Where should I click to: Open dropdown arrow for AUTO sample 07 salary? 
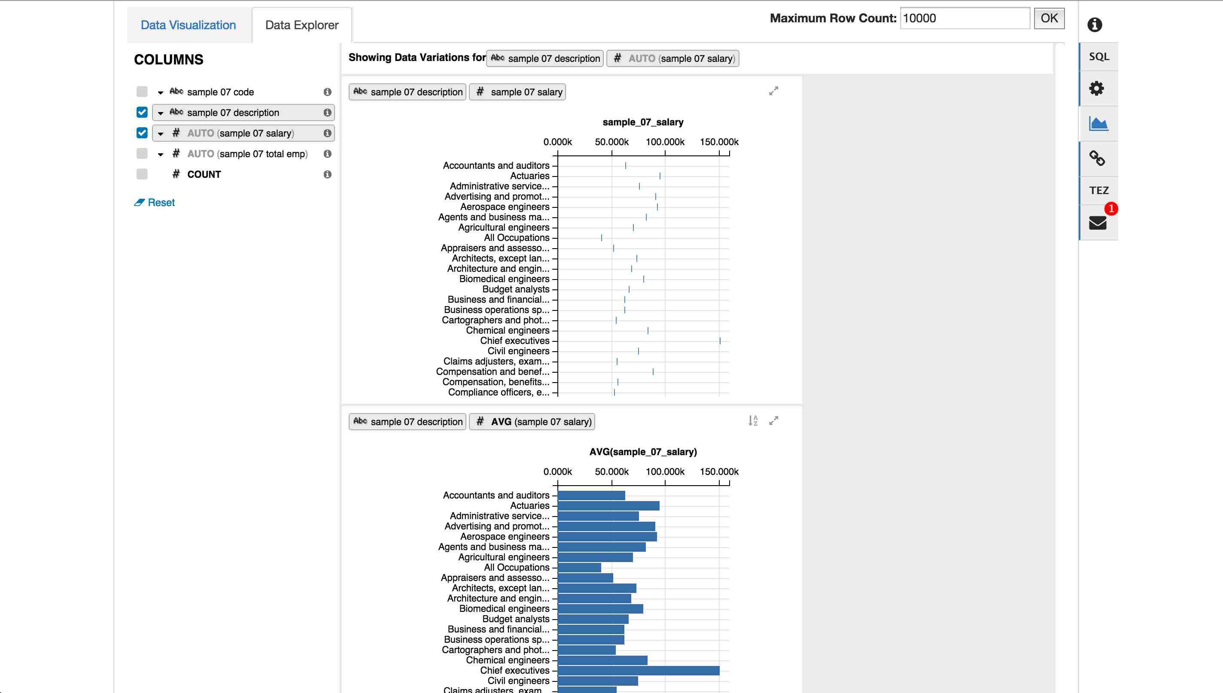(161, 133)
